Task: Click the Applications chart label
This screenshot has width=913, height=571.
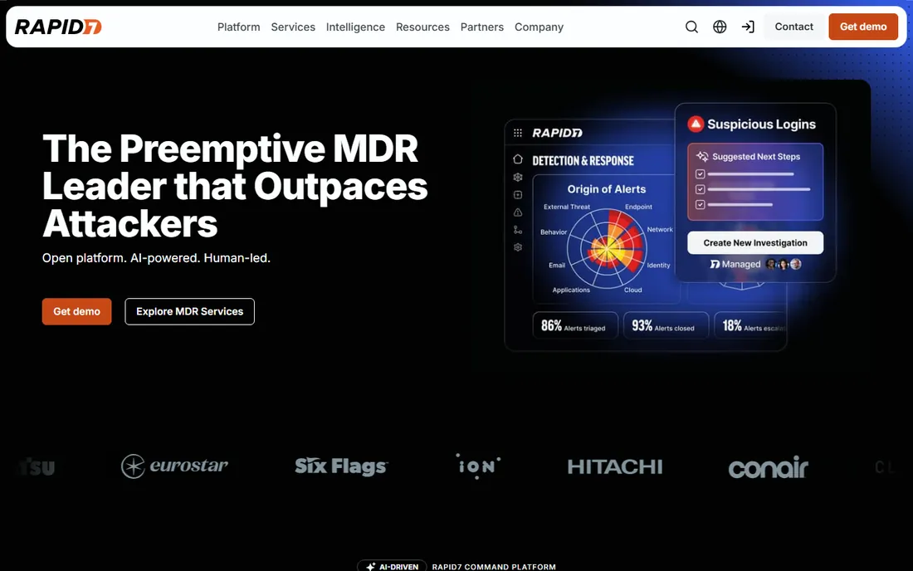Action: [571, 290]
